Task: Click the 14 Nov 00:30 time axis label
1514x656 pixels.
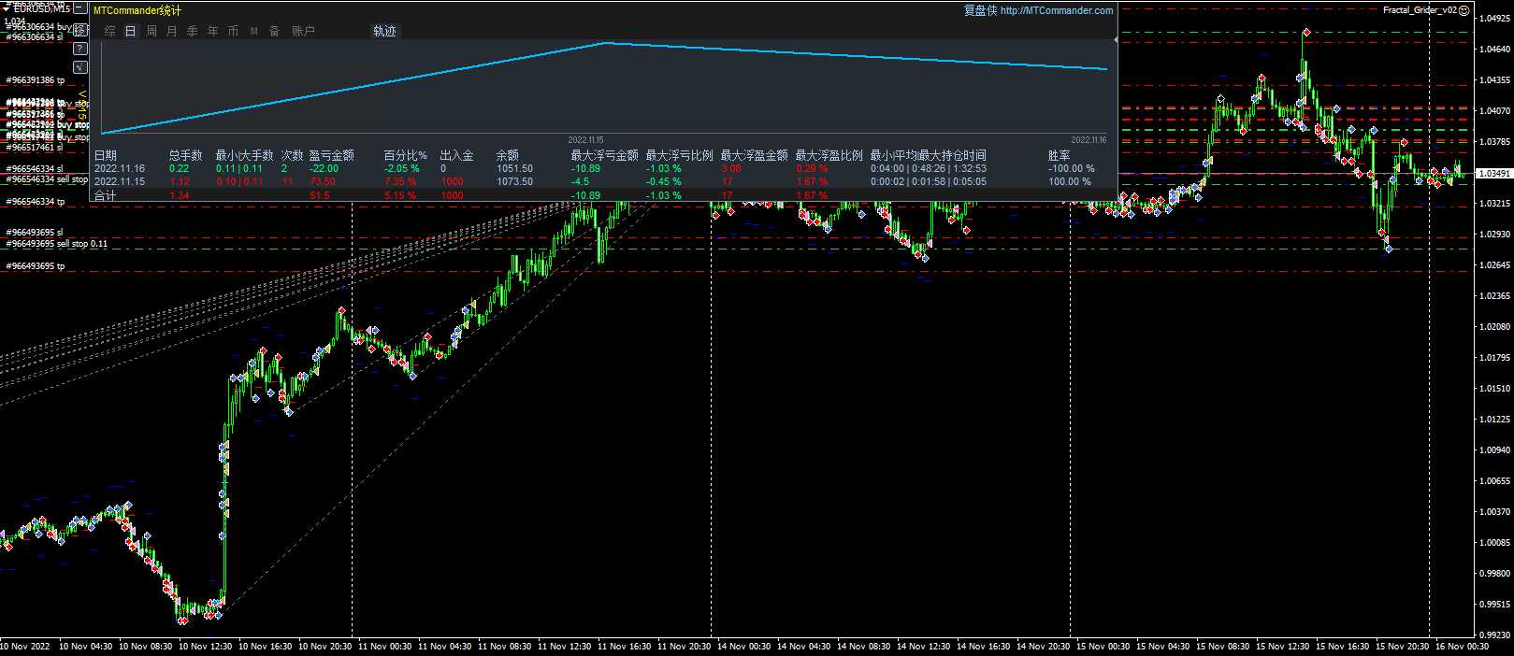Action: [x=743, y=646]
